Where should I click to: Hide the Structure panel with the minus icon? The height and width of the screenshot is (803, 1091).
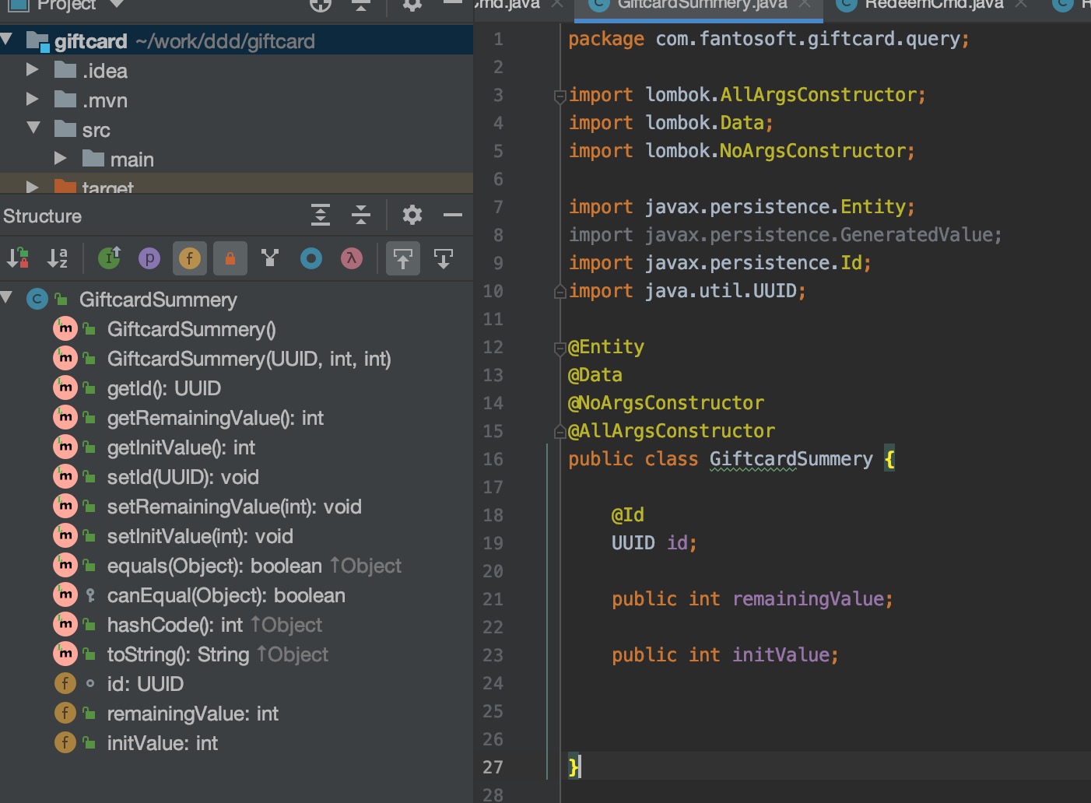[x=453, y=215]
